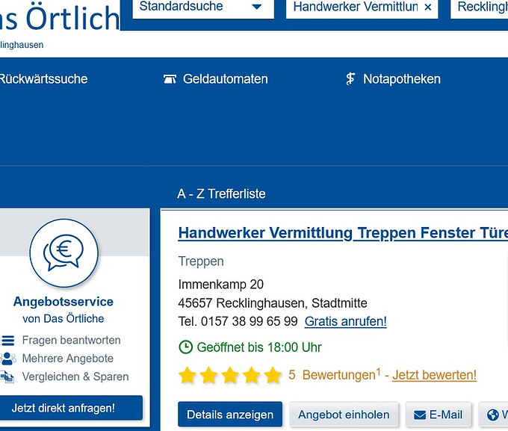
Task: Click the green opening hours clock icon
Action: 185,347
